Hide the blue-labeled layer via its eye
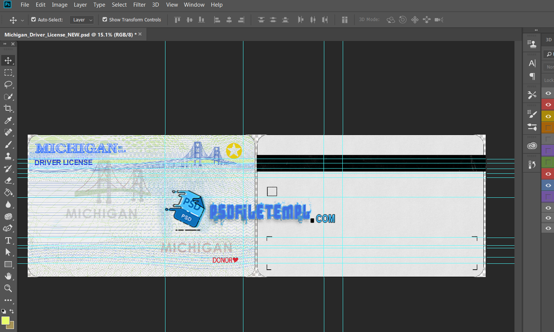Screen dimensions: 554x332 click(x=548, y=185)
